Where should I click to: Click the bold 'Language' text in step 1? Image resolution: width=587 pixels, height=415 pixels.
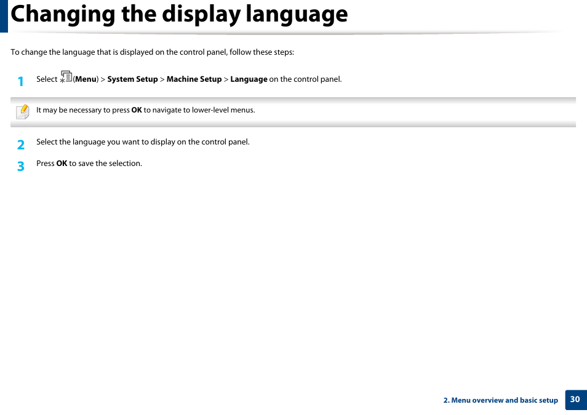click(x=249, y=79)
